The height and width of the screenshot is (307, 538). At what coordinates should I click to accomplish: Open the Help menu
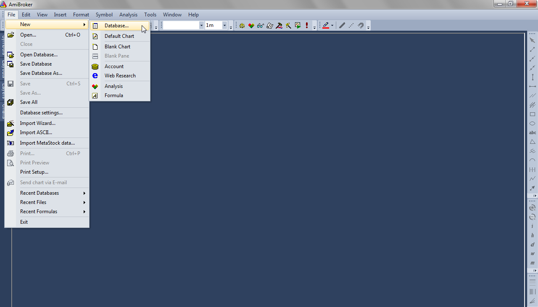193,15
